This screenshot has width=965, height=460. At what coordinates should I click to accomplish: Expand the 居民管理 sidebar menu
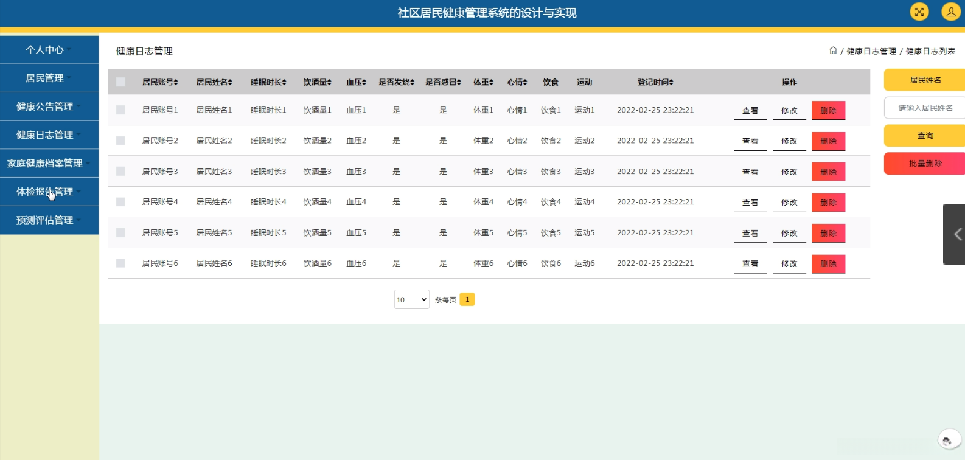point(49,78)
